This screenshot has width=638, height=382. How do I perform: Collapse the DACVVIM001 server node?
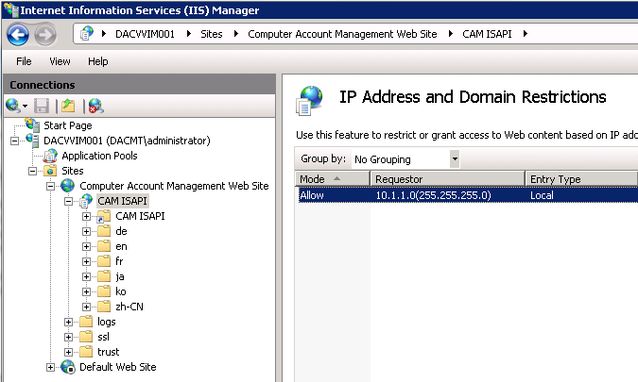(x=14, y=141)
